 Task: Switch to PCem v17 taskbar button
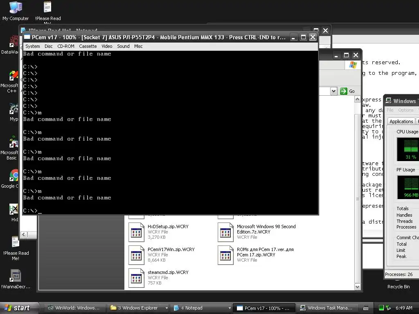coord(264,308)
